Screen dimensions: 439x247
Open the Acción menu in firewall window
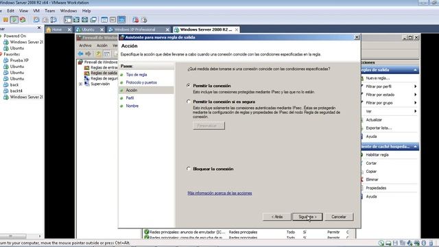pos(102,45)
